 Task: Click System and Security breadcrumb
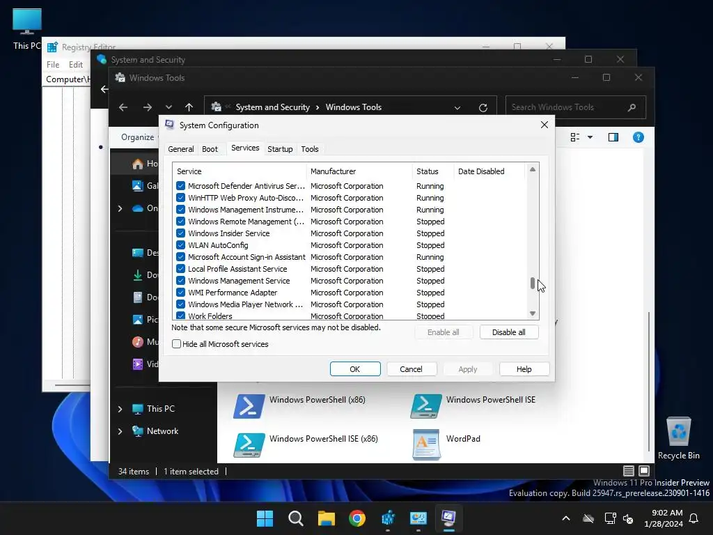[272, 107]
